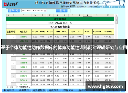Image resolution: width=128 pixels, height=93 pixels.
Task: Click the time spinner next to 10:51:35
Action: coord(45,11)
